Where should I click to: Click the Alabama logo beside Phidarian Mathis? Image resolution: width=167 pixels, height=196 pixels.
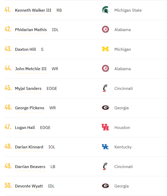tap(105, 30)
